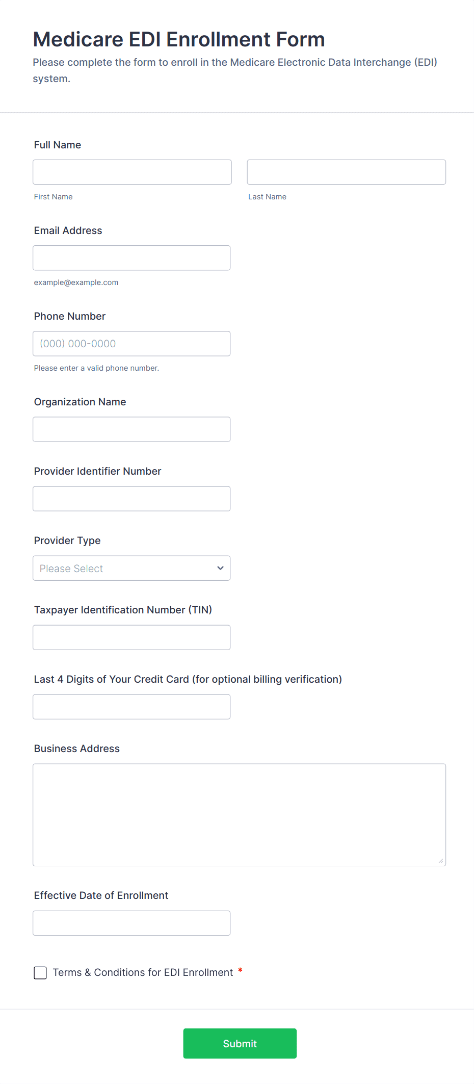Click the Business Address textarea resize handle
The image size is (474, 1084).
441,861
